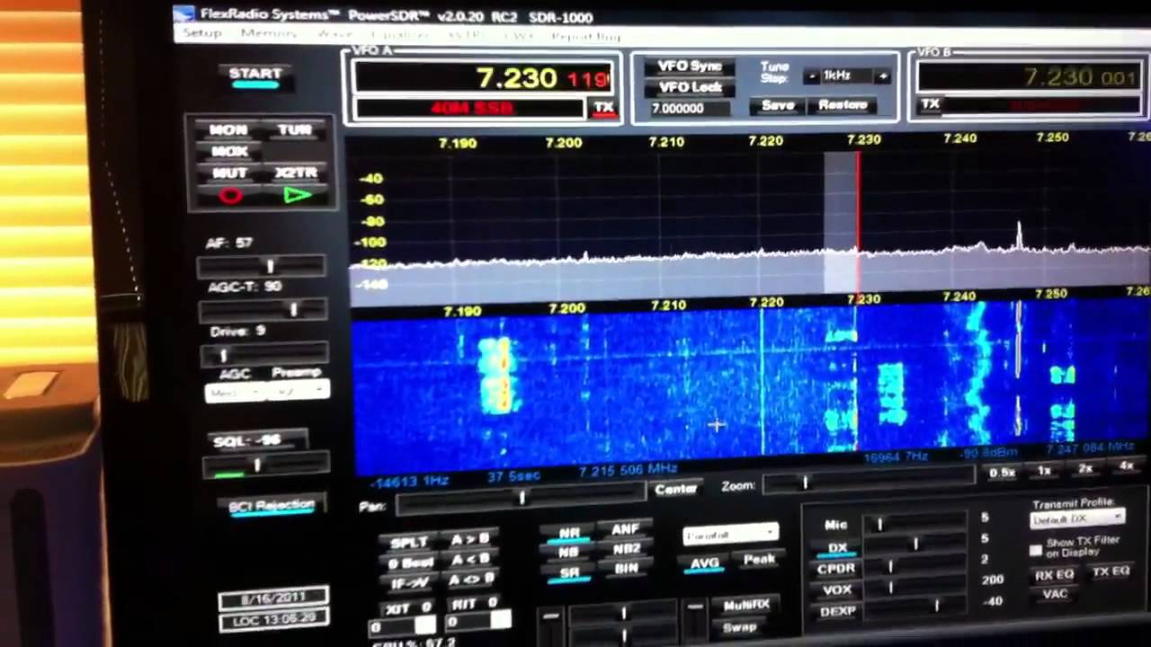Image resolution: width=1151 pixels, height=647 pixels.
Task: Toggle the MUT mute button
Action: point(229,173)
